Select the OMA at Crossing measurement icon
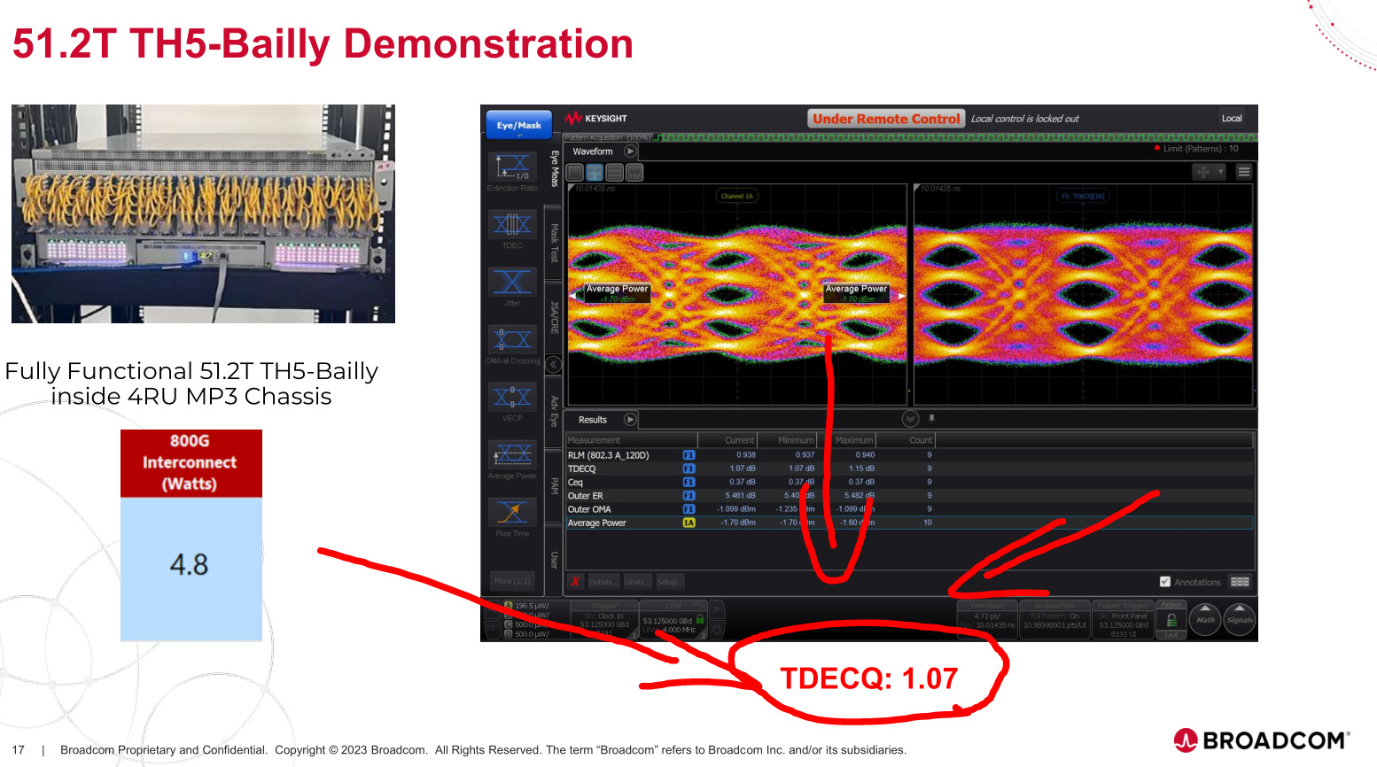This screenshot has height=767, width=1377. tap(512, 339)
